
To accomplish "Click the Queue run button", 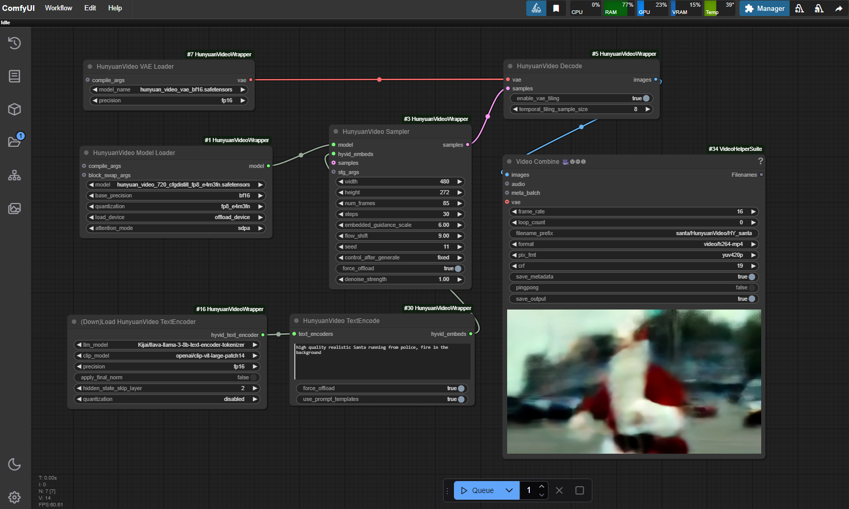I will point(478,490).
